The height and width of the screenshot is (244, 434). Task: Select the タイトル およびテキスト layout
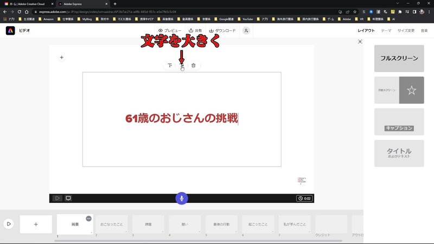(399, 153)
